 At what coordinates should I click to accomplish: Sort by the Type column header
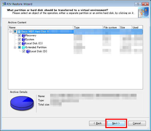tap(88, 28)
